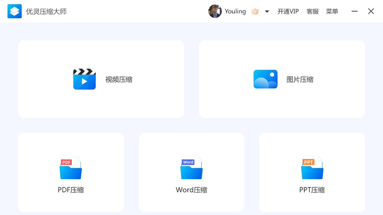Expand the account dropdown arrow

tap(267, 11)
